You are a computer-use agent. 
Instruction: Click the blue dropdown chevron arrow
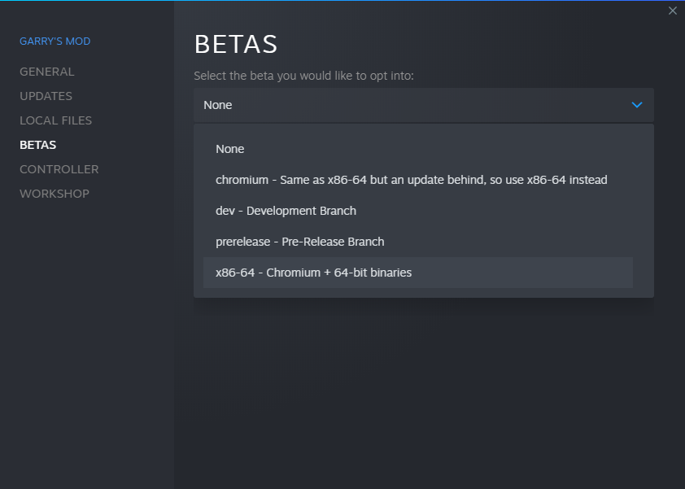pos(637,105)
